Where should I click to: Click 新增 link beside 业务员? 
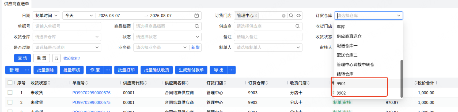[x=195, y=47]
